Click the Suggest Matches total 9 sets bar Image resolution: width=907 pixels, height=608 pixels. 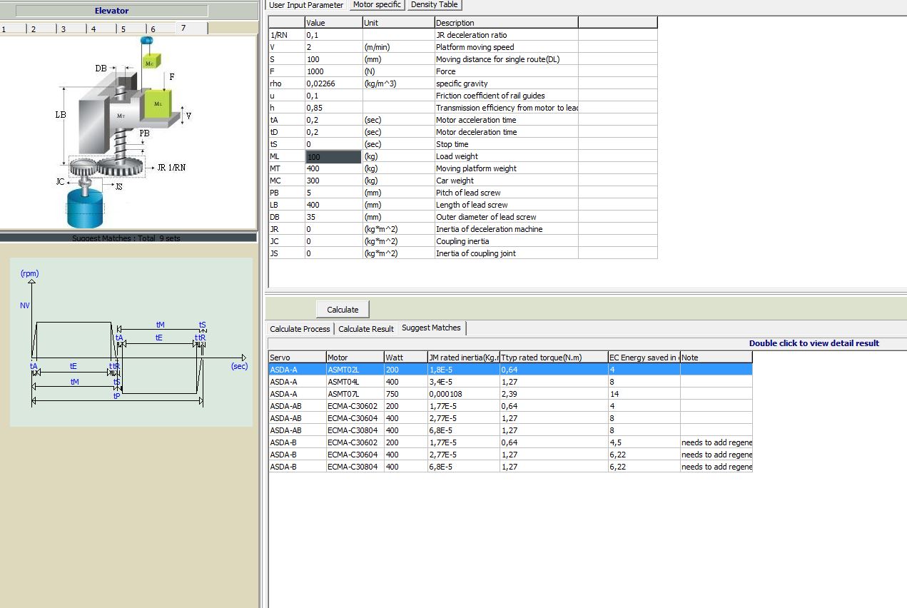(x=128, y=238)
